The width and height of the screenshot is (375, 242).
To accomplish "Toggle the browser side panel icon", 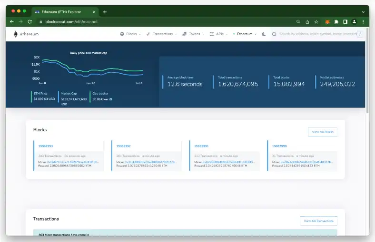I will click(x=345, y=22).
